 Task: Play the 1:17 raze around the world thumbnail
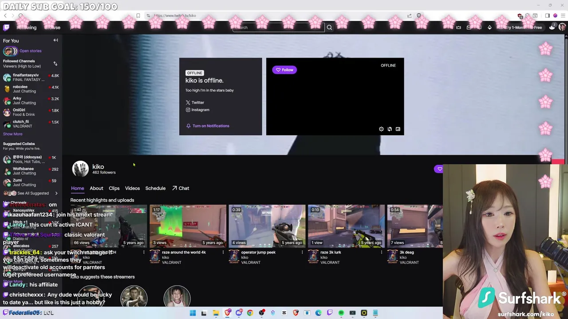tap(188, 226)
